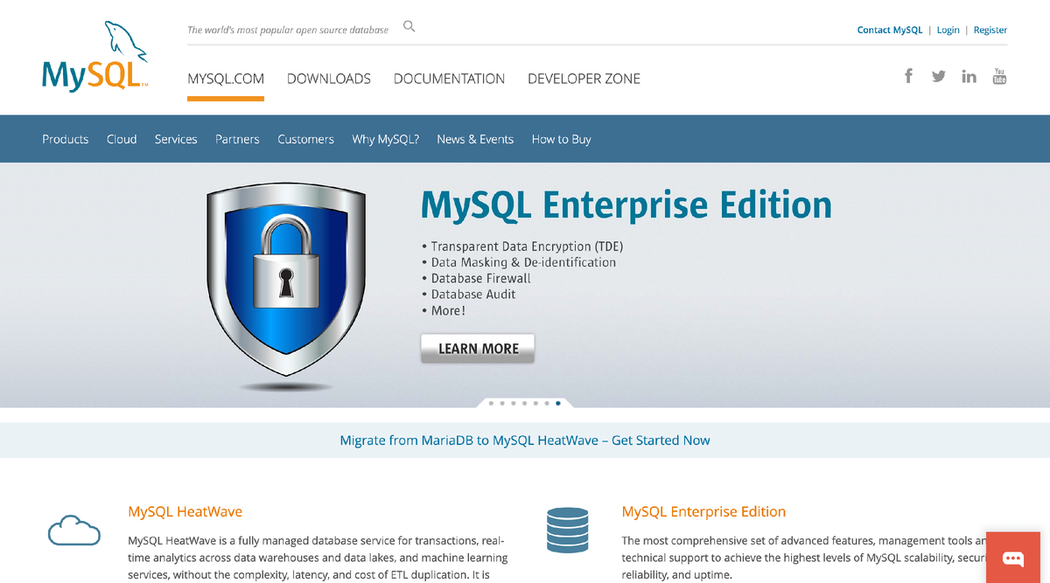Open MySQL LinkedIn icon
1050x583 pixels.
pos(969,76)
